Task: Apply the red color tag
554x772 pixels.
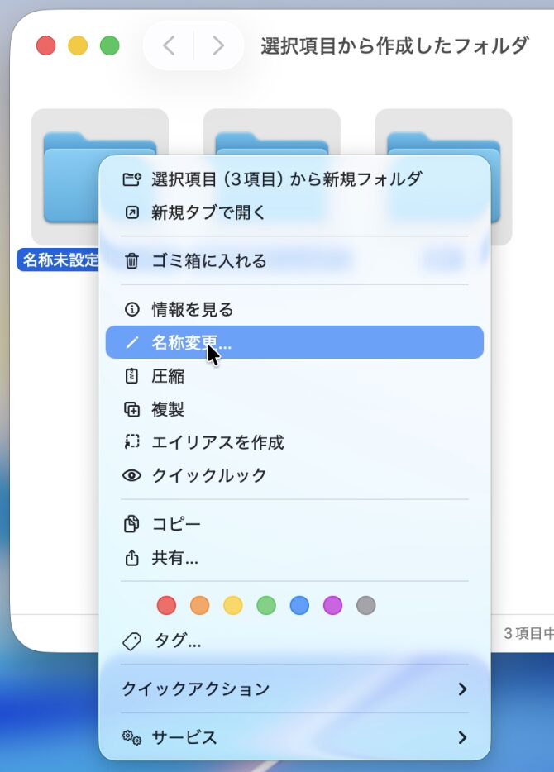Action: coord(167,606)
